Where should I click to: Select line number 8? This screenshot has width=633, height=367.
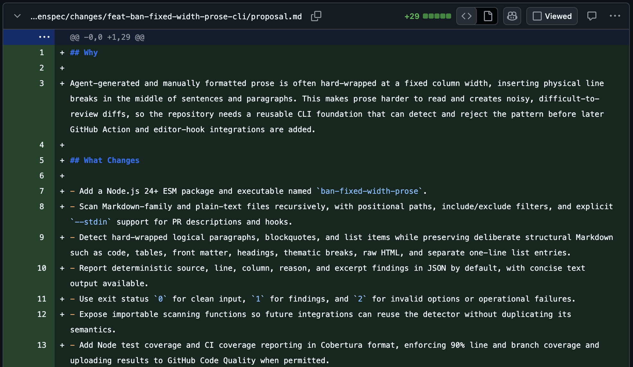click(42, 207)
